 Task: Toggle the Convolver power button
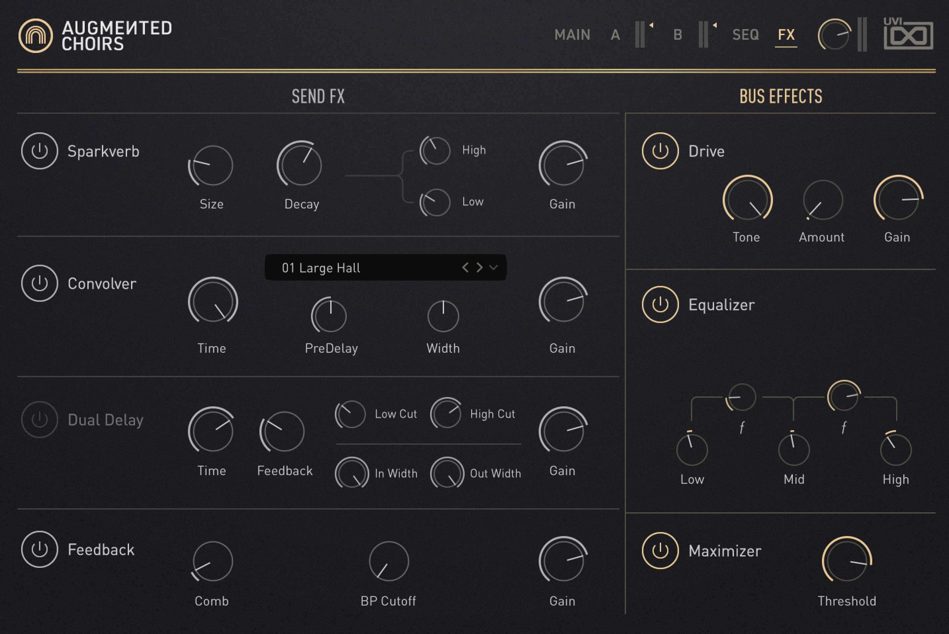coord(40,283)
